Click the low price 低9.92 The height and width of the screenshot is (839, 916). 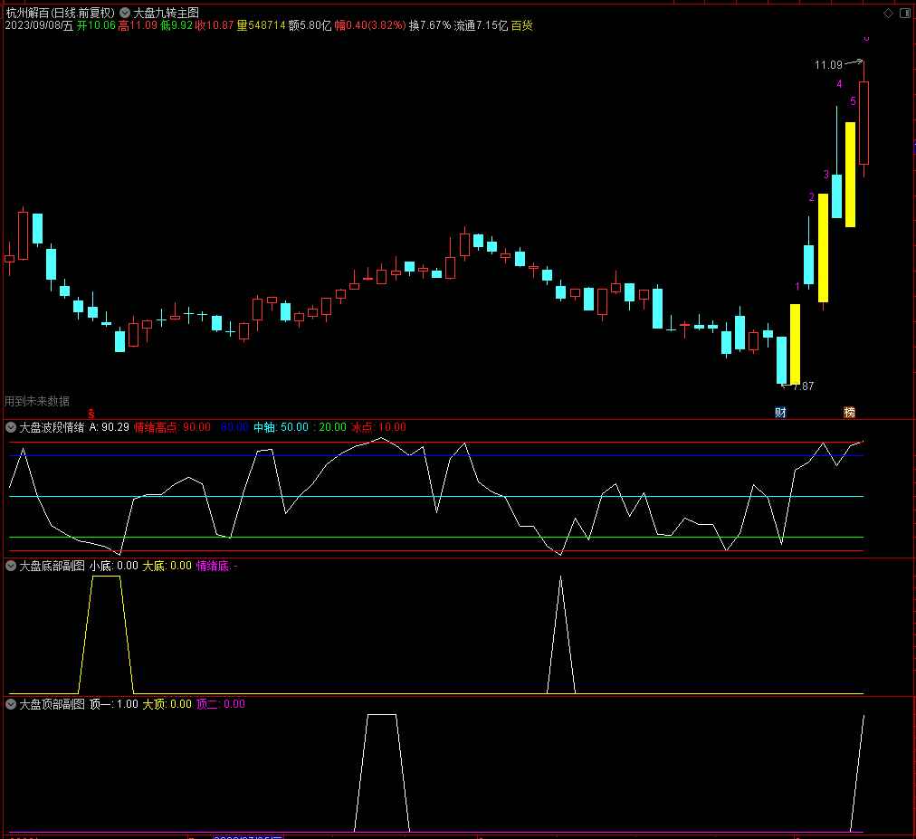(177, 25)
